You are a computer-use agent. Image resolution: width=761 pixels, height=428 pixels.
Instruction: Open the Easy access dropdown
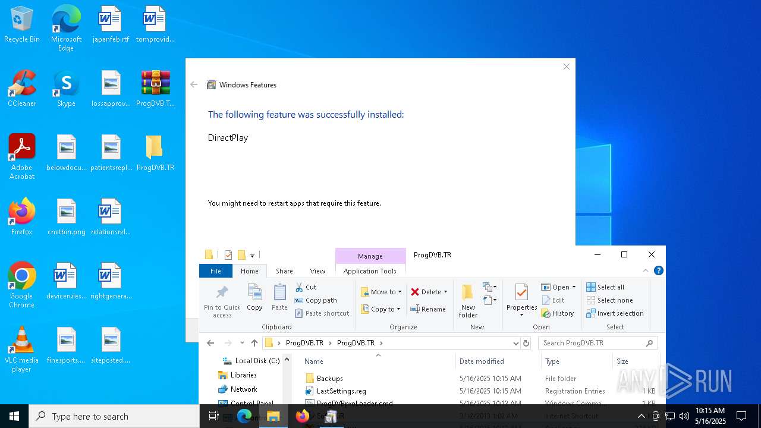point(490,300)
